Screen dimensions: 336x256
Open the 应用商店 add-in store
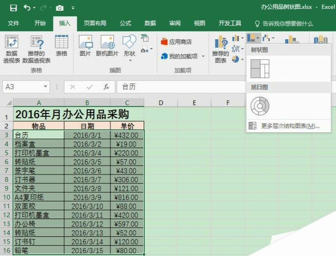177,42
